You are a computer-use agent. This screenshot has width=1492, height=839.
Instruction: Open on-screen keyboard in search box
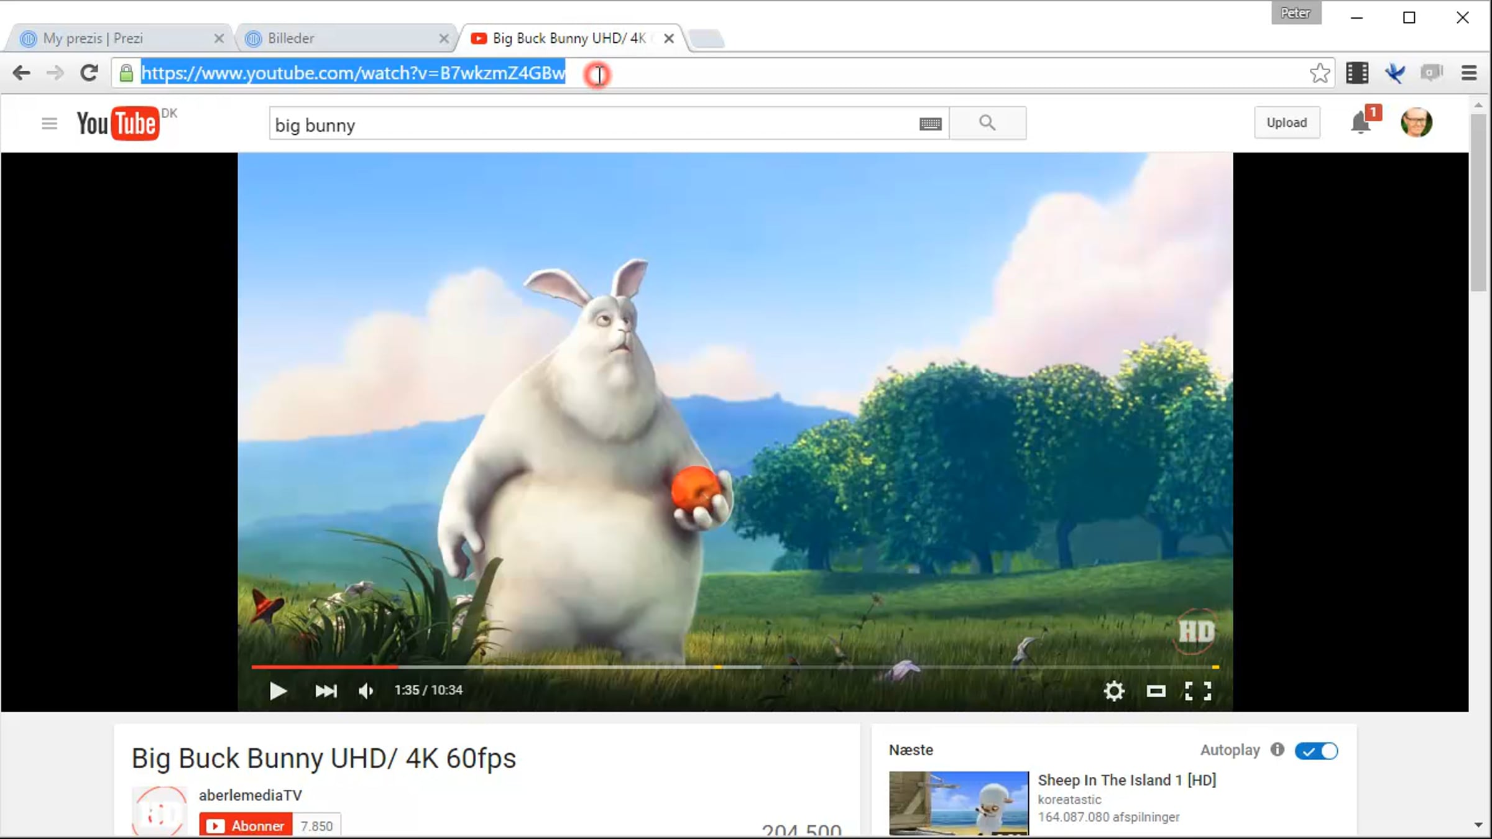(930, 124)
